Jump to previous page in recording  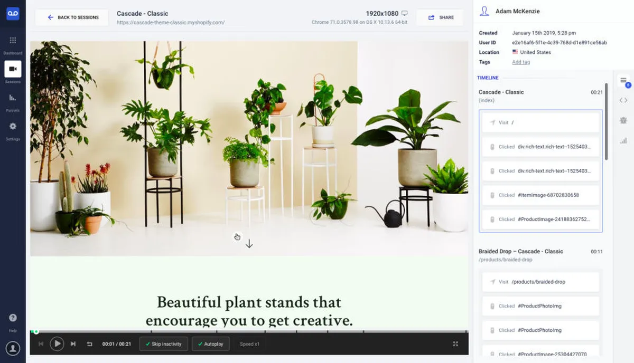41,344
